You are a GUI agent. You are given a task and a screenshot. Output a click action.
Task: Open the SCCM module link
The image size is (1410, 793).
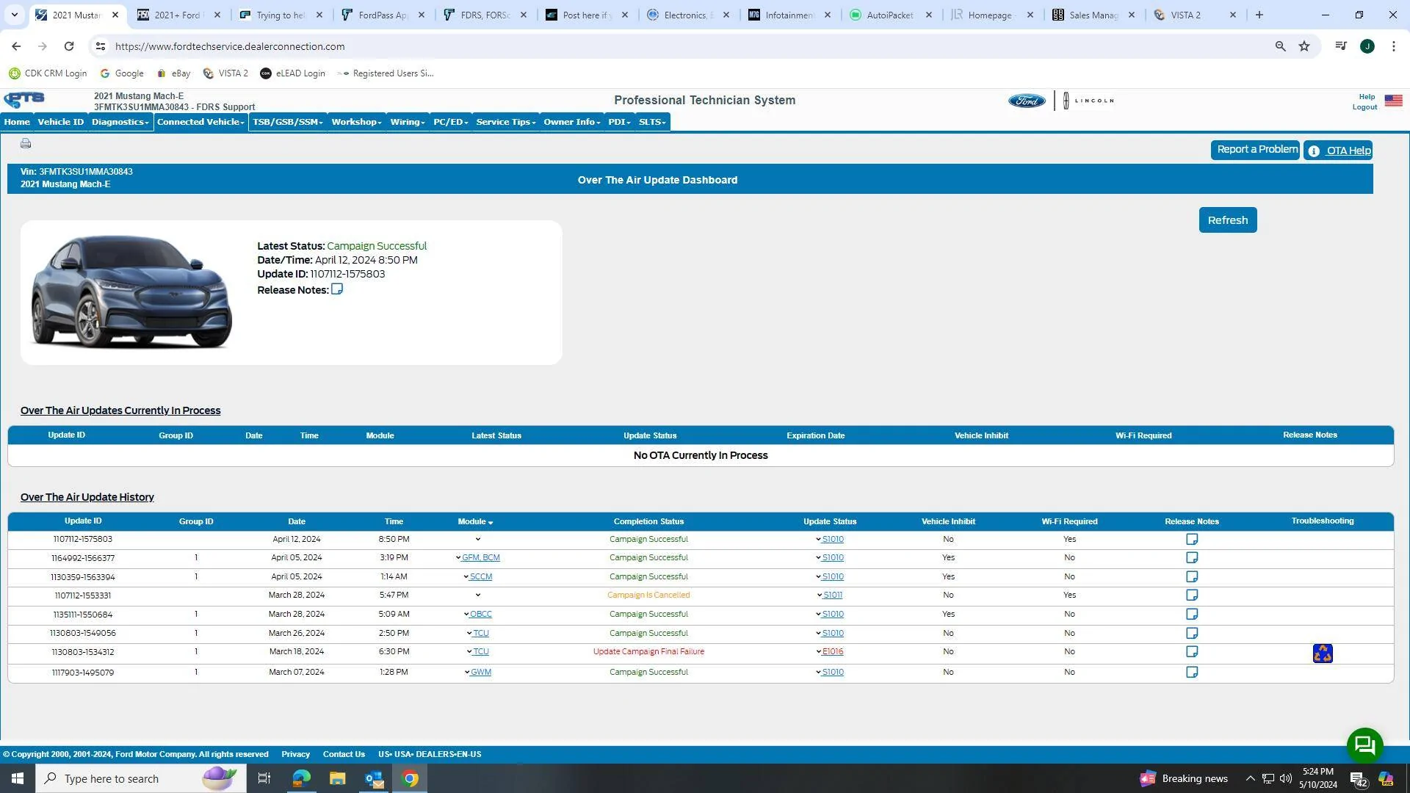[480, 576]
